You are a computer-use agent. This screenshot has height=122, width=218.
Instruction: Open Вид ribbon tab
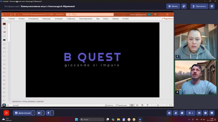coord(98,19)
